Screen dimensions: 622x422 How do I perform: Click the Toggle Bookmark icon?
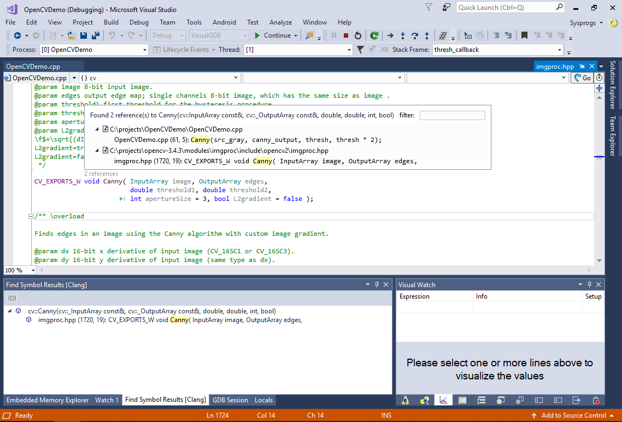pos(524,35)
